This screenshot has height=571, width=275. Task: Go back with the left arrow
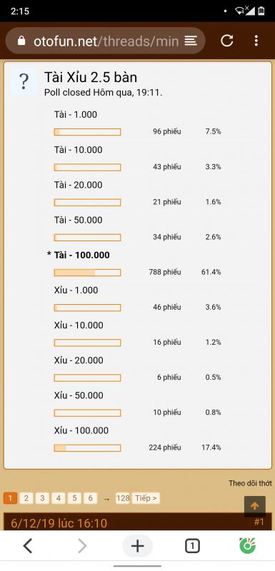tap(28, 546)
